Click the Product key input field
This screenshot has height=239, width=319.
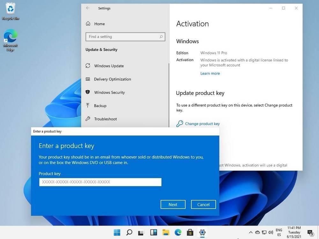coord(100,182)
